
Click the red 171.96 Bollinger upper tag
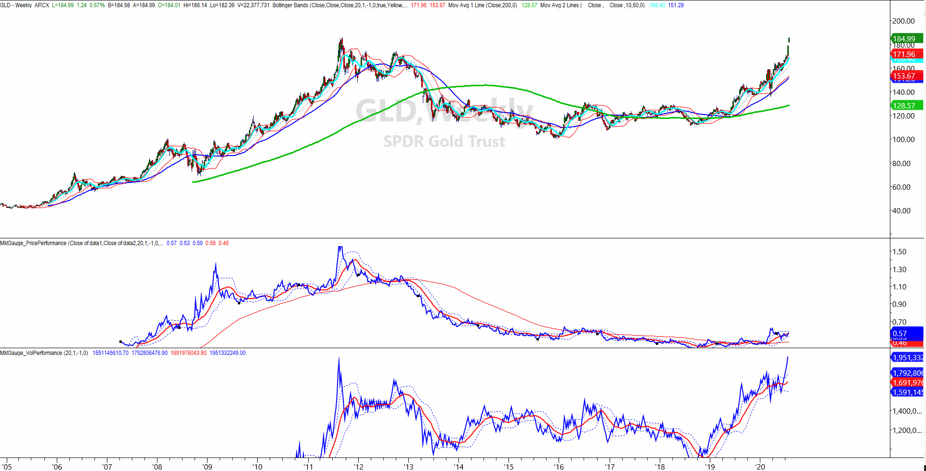(x=906, y=54)
